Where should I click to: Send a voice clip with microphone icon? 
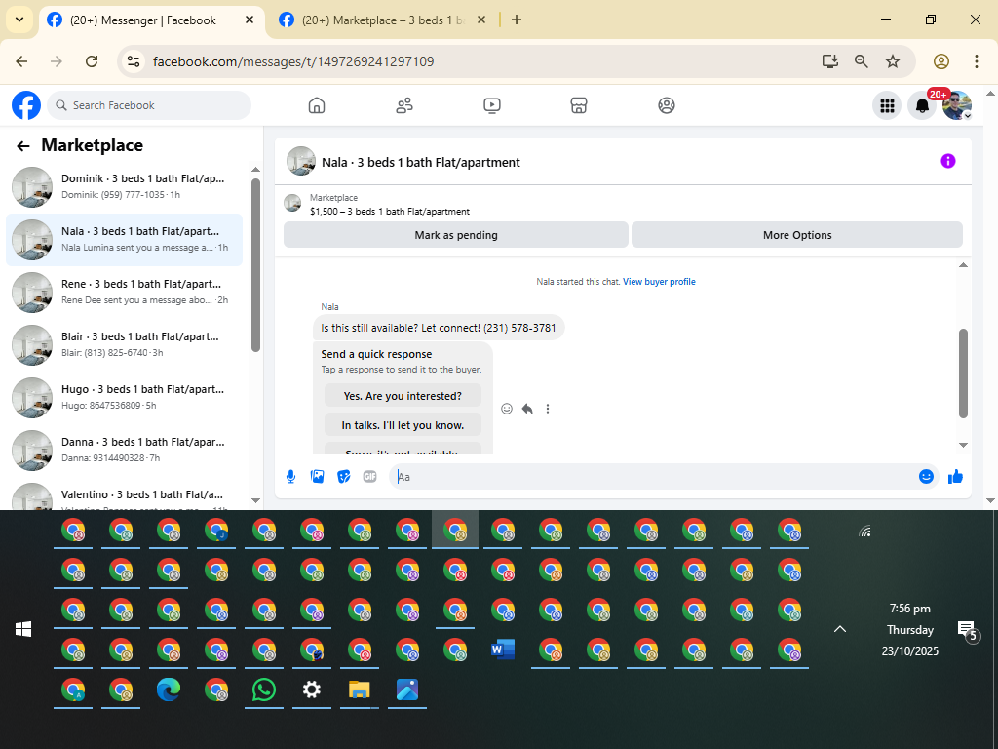290,476
